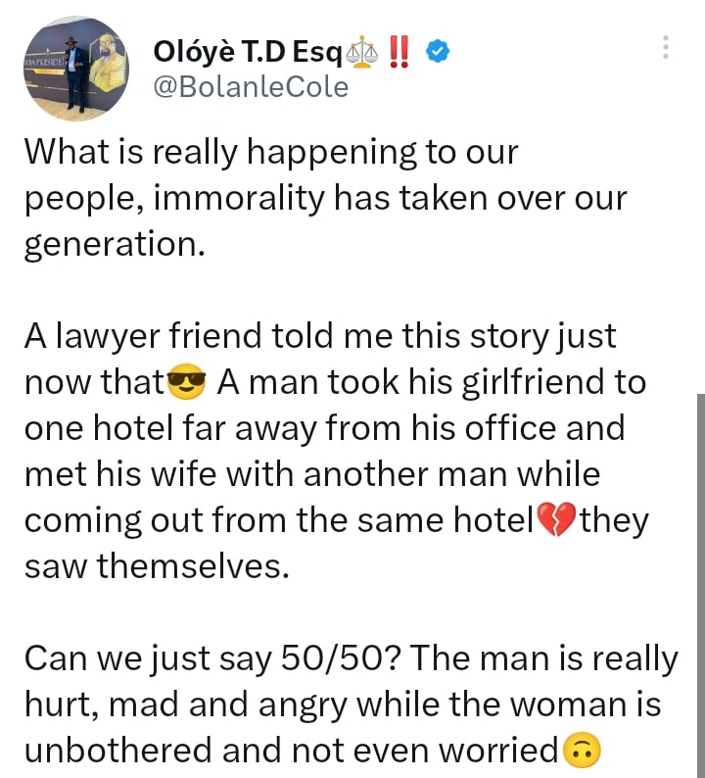Click the upside-down face emoji
705x778 pixels.
click(581, 751)
